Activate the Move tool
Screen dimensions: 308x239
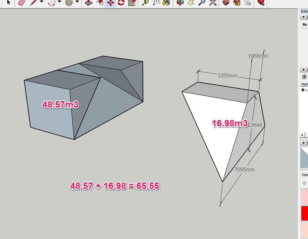110,3
